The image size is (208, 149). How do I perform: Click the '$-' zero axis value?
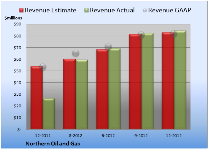[x=19, y=129]
